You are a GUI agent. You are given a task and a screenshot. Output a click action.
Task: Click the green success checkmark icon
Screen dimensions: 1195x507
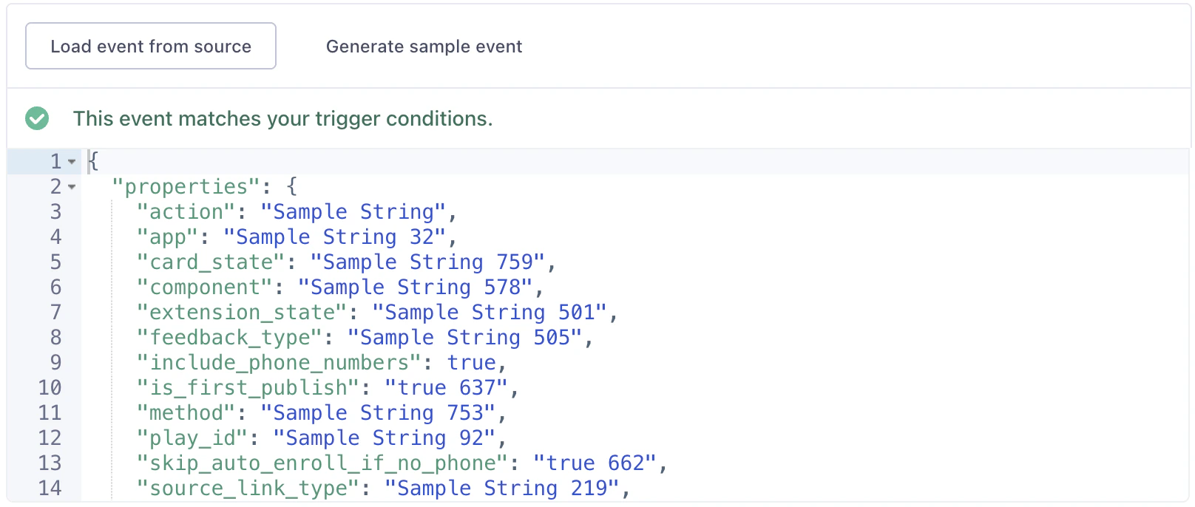(37, 118)
